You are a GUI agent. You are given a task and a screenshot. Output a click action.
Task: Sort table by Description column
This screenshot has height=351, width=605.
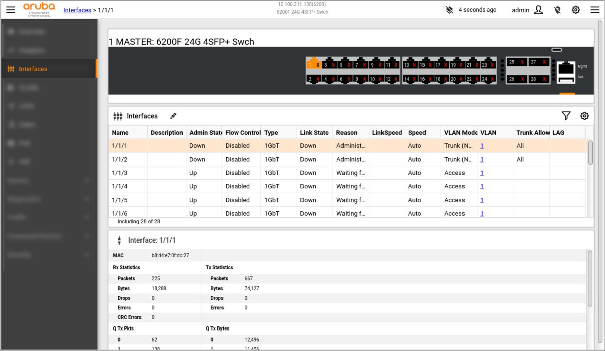167,133
